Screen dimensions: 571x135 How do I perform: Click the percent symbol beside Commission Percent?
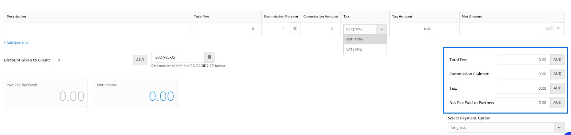tap(295, 28)
